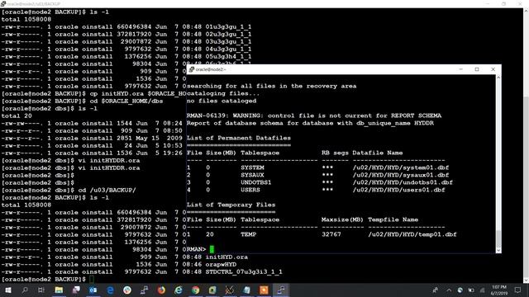Viewport: 529px width, 297px height.
Task: Click 'List of Permanent Datafiles' heading
Action: point(239,138)
